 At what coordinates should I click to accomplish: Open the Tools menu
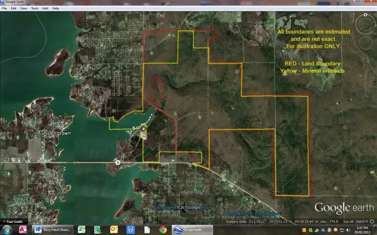(x=34, y=8)
